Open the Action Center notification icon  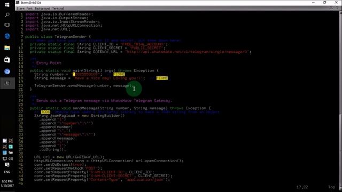(x=7, y=165)
